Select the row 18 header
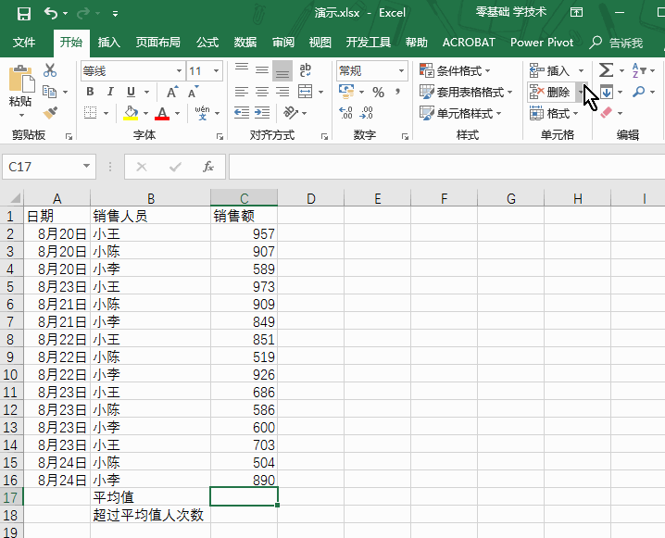The image size is (665, 538). pos(11,515)
